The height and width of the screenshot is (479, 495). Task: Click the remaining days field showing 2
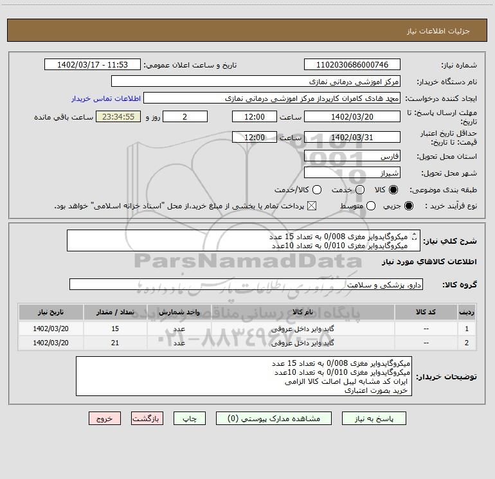tap(185, 116)
